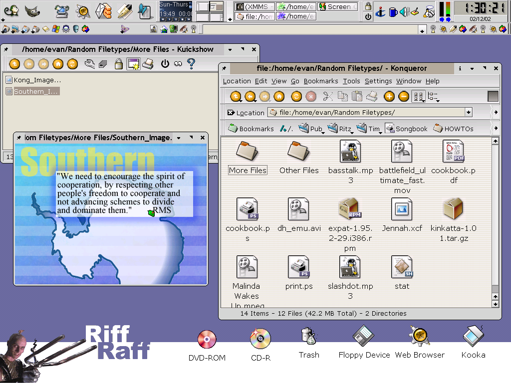Open the View menu in Konqueror
The width and height of the screenshot is (511, 383).
pos(279,81)
